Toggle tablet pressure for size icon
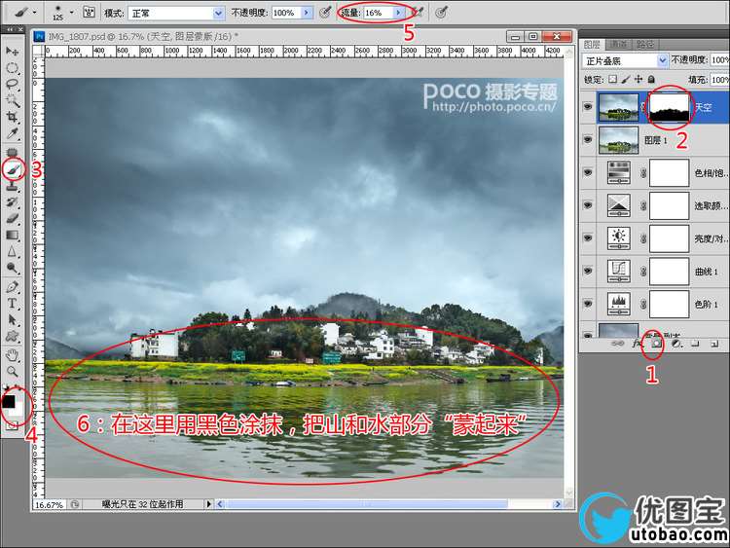The image size is (730, 548). (441, 13)
